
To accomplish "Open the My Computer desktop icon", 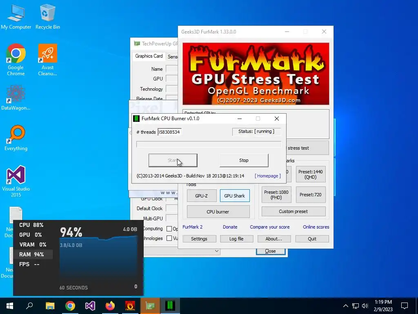I will tap(16, 17).
